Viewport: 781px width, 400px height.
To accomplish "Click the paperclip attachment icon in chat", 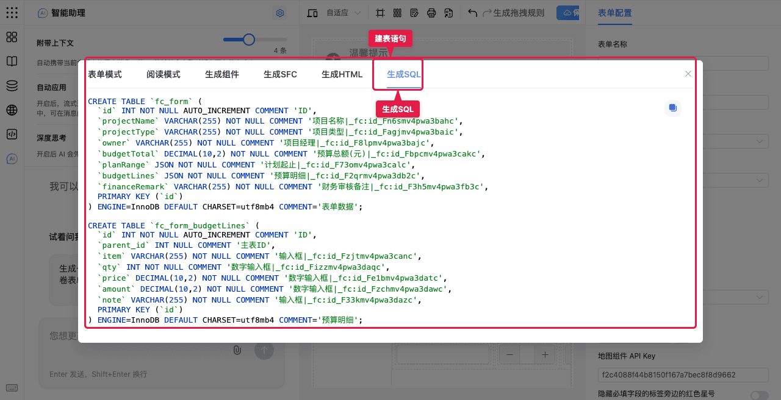I will click(x=237, y=350).
